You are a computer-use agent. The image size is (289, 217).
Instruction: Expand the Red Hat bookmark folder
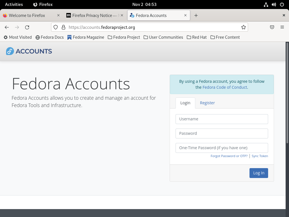(197, 37)
